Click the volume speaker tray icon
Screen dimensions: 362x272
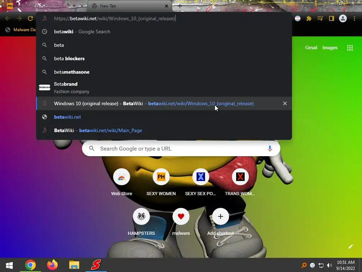(329, 265)
